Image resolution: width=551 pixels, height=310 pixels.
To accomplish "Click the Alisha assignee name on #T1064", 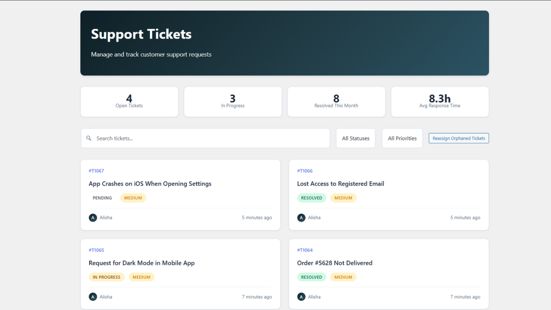I will (314, 297).
